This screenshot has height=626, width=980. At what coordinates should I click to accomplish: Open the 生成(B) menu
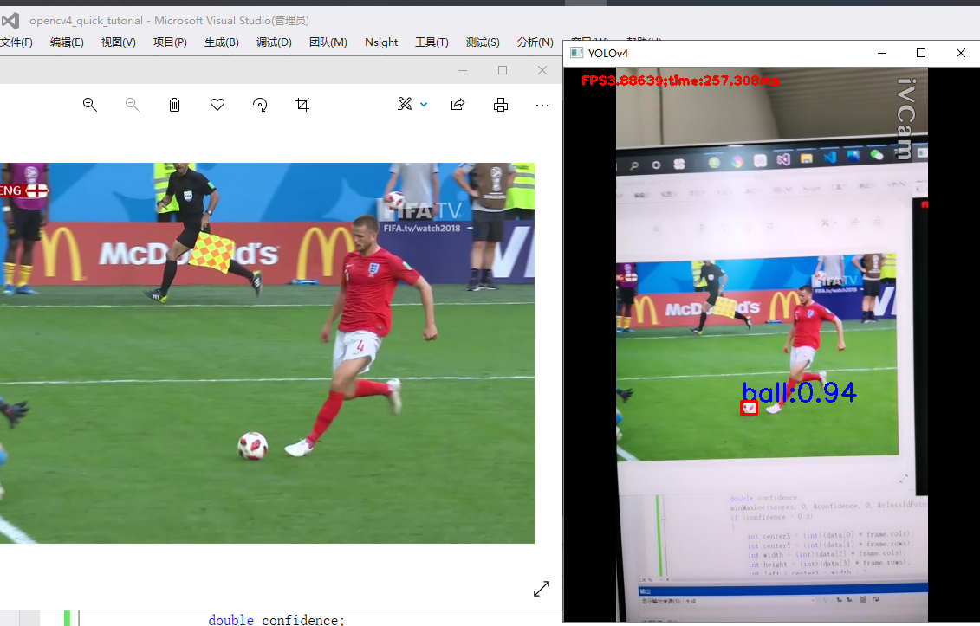pyautogui.click(x=222, y=42)
